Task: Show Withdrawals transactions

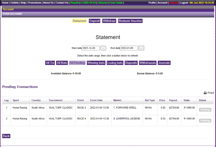Action: (148, 63)
